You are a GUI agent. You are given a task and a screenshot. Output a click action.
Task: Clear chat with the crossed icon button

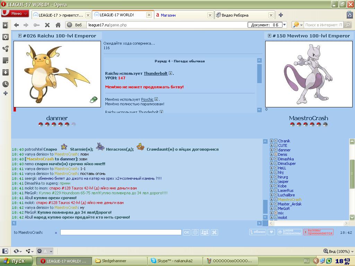tap(214, 232)
